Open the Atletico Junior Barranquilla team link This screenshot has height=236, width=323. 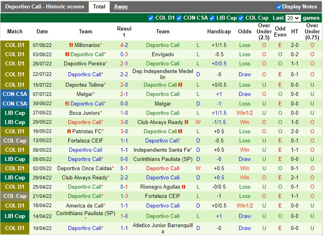[x=163, y=228]
